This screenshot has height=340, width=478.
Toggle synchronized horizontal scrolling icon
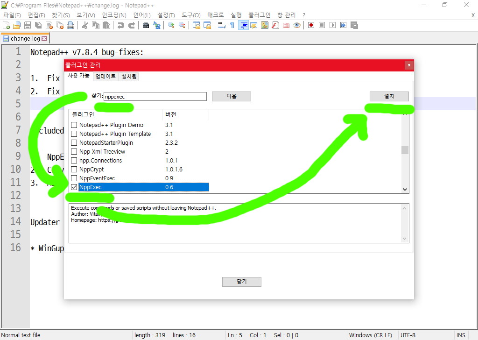(207, 25)
